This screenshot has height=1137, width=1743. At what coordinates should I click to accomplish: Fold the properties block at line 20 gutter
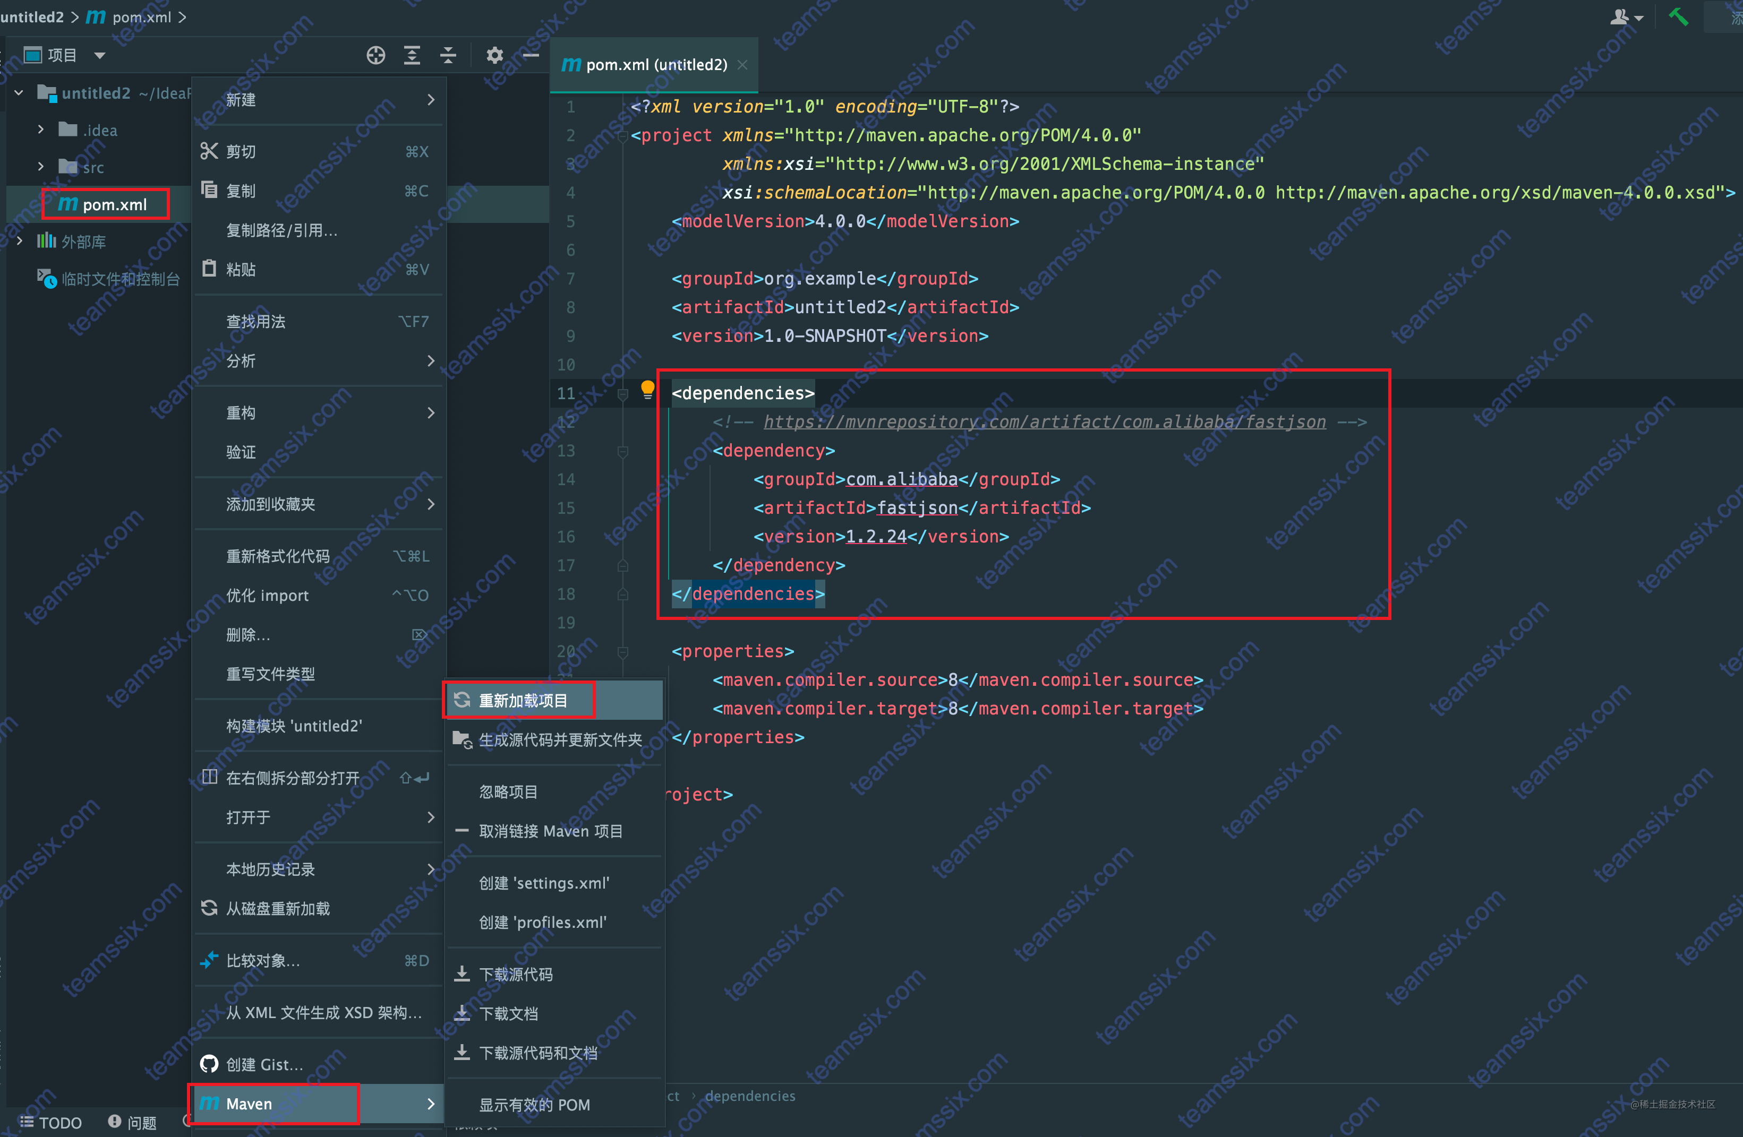(622, 652)
